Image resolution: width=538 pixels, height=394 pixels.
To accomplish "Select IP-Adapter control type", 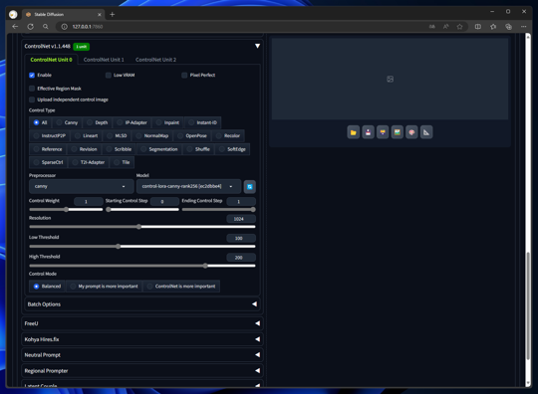I will 132,122.
